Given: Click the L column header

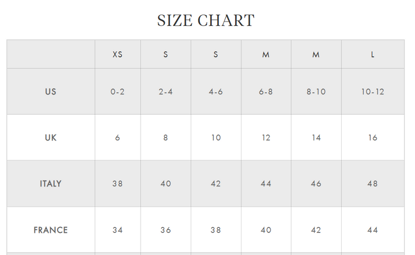Looking at the screenshot, I should (x=372, y=55).
